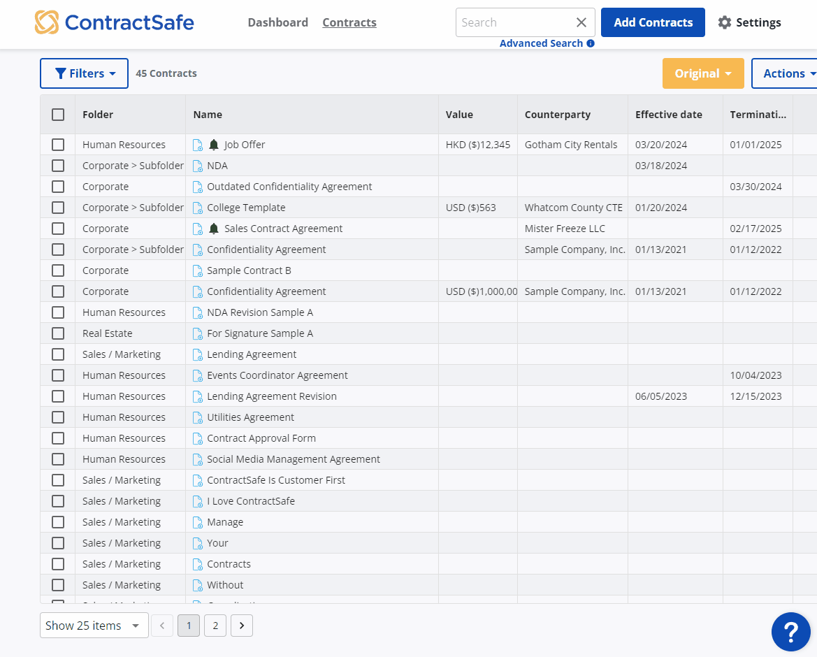
Task: Open the Contracts navigation tab
Action: click(x=349, y=22)
